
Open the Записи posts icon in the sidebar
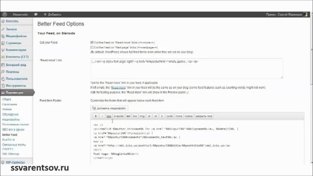(x=3, y=29)
